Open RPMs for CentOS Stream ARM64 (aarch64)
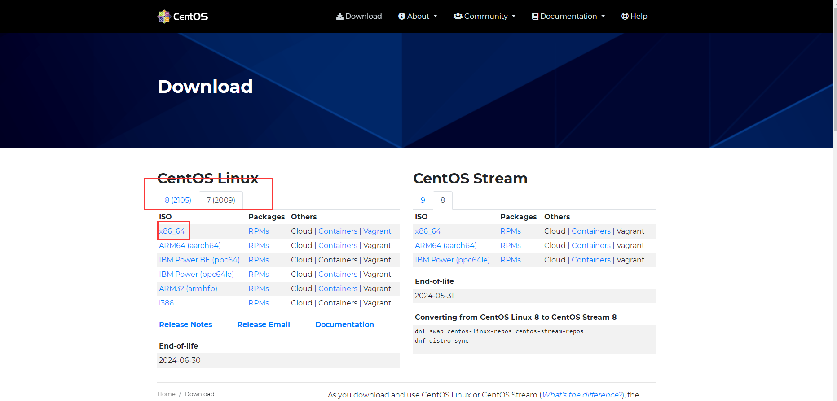 pos(511,245)
